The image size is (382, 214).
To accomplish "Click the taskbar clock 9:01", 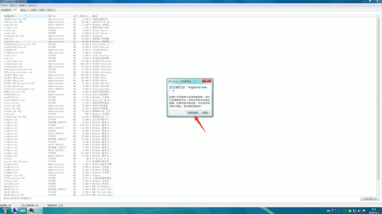I will (x=374, y=209).
